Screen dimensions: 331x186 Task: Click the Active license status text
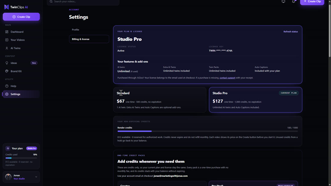pos(121,51)
